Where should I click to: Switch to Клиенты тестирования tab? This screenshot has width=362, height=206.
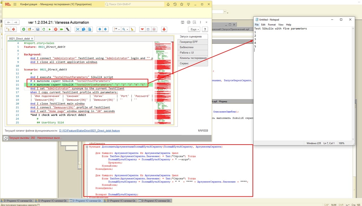[193, 58]
